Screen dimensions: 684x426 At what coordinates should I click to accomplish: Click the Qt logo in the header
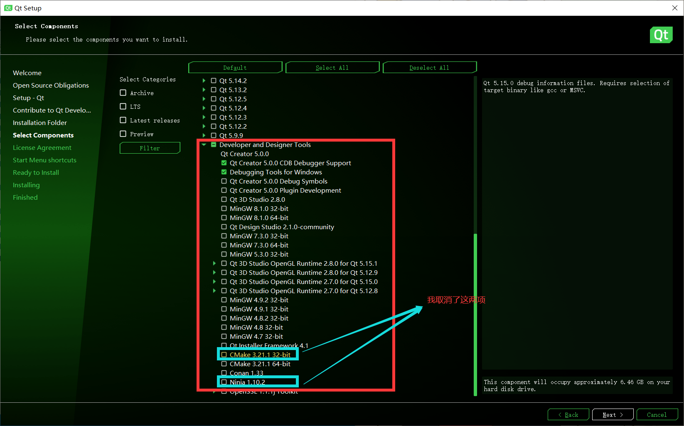[661, 35]
